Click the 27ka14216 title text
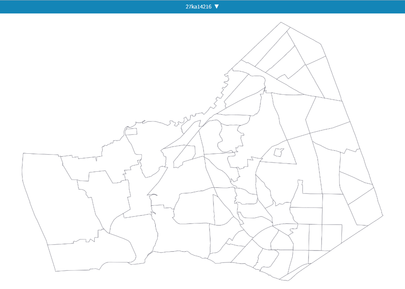The image size is (405, 289). pos(199,7)
